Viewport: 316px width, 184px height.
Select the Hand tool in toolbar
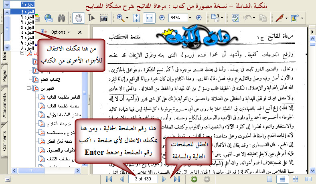pyautogui.click(x=78, y=18)
